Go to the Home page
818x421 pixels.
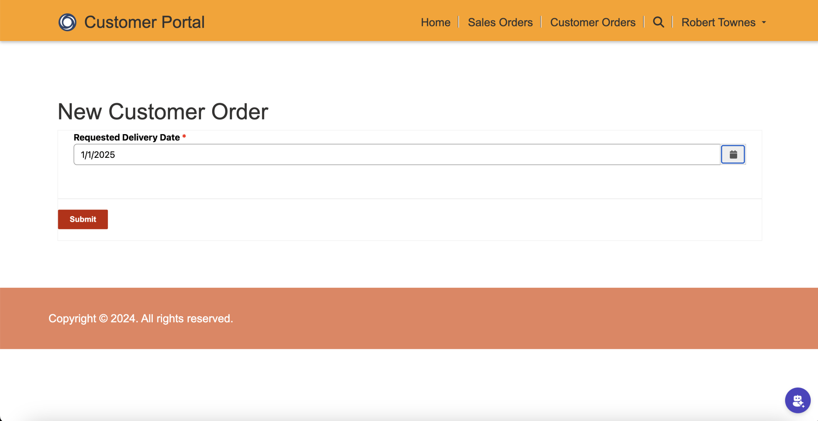coord(435,23)
